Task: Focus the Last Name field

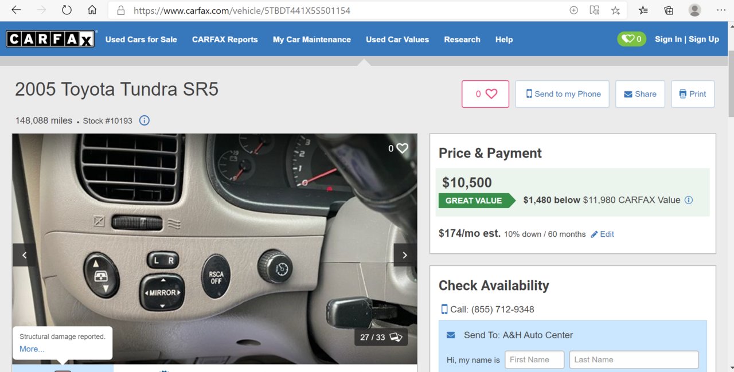Action: (x=634, y=360)
